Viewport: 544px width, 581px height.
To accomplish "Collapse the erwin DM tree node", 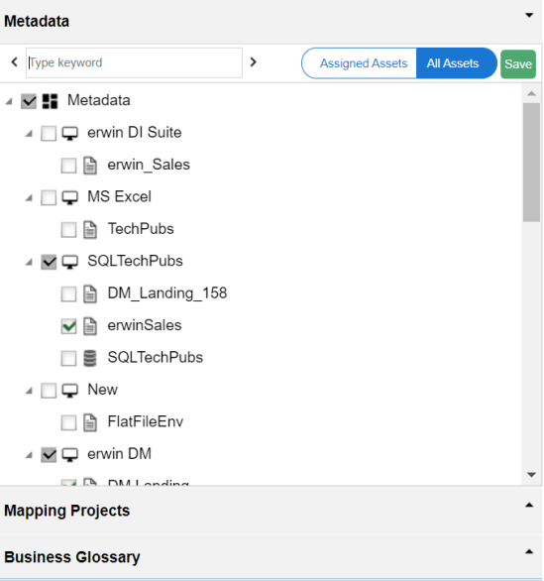I will (29, 455).
